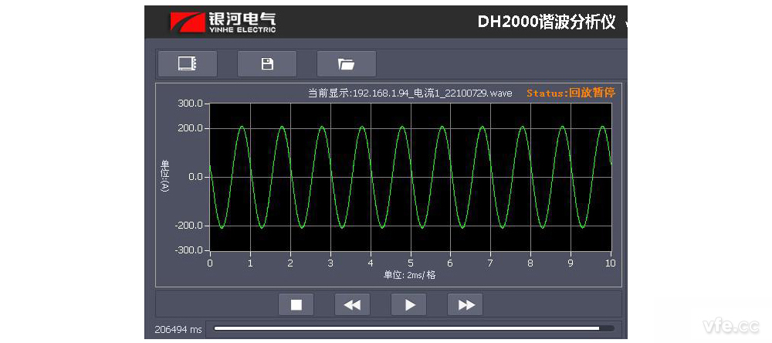Save the waveform with the floppy disk icon
The width and height of the screenshot is (772, 343).
pos(267,63)
